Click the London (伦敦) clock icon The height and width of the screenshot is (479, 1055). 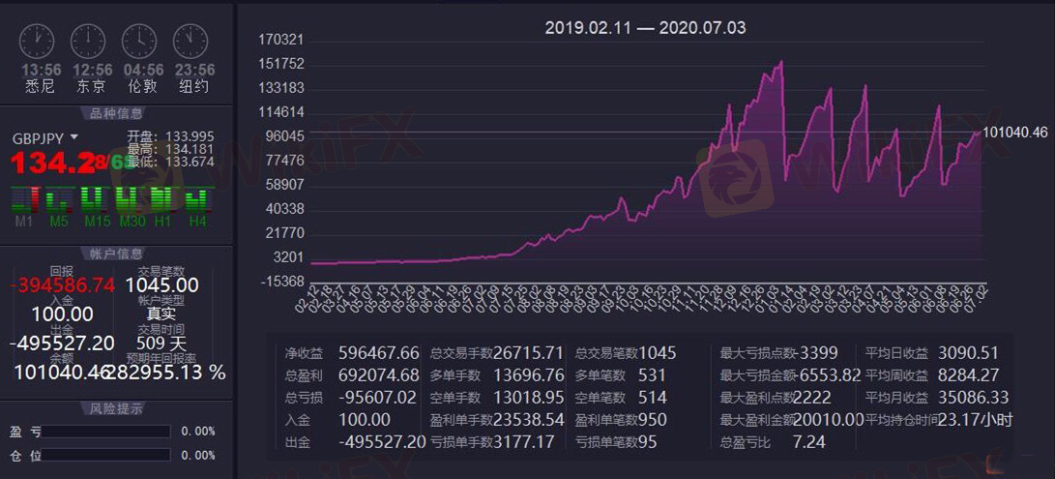point(139,41)
